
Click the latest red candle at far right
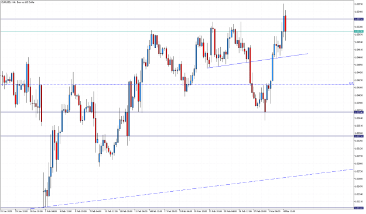(286, 23)
